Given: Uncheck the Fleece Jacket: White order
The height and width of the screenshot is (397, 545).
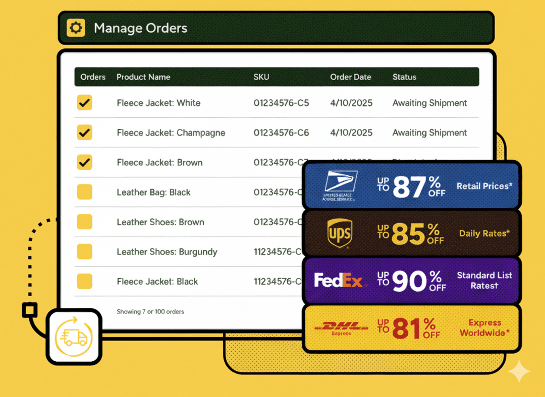Looking at the screenshot, I should [84, 103].
